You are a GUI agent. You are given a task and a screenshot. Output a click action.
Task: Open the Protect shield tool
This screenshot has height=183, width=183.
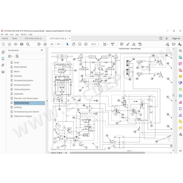click(x=180, y=109)
